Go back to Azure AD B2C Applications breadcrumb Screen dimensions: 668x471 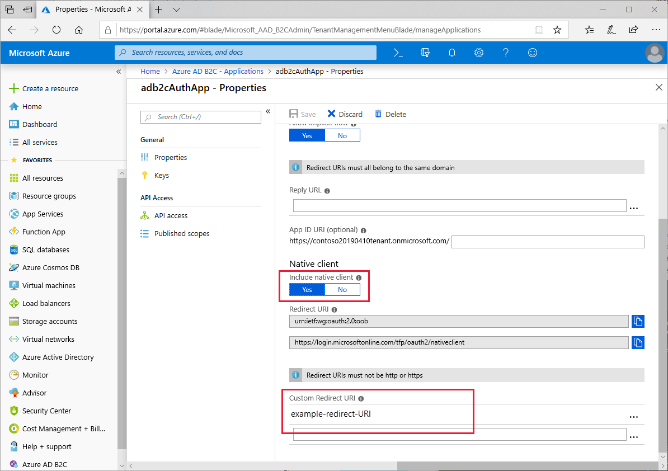click(x=218, y=71)
